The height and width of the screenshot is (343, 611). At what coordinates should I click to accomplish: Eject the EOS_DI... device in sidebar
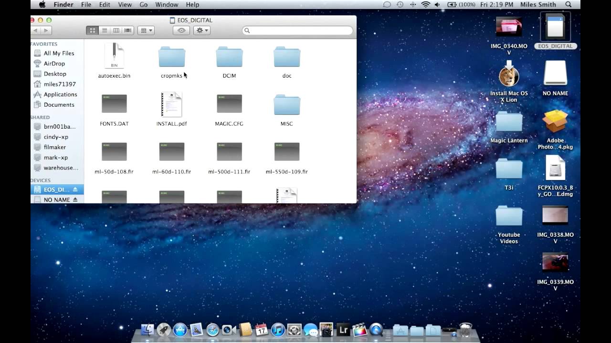(x=75, y=190)
